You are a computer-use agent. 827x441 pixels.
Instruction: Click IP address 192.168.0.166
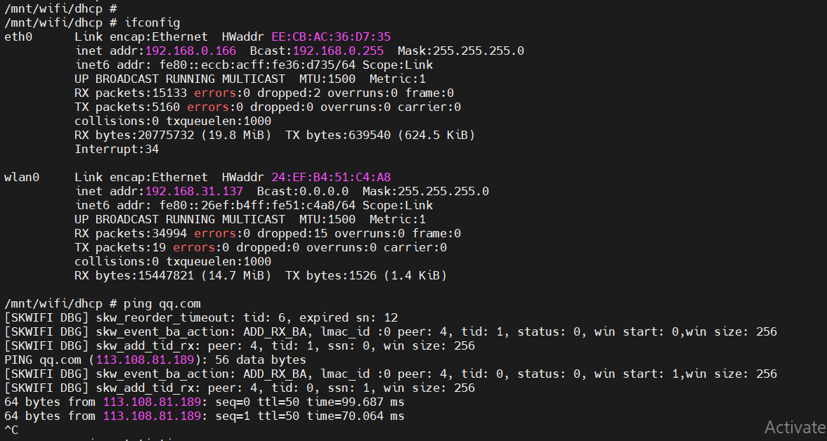click(191, 51)
